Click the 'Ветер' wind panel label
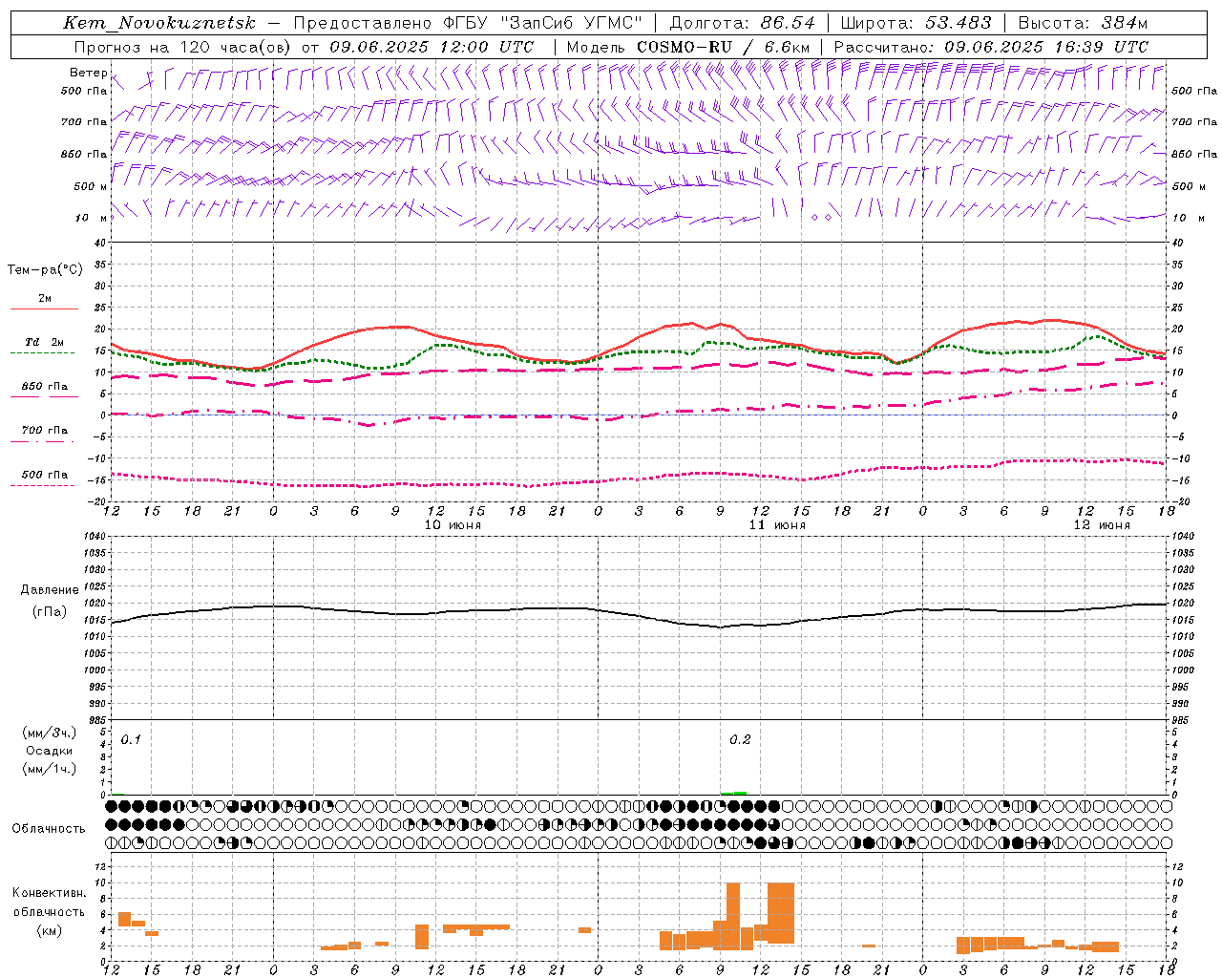Viewport: 1222px width, 978px height. click(x=88, y=73)
